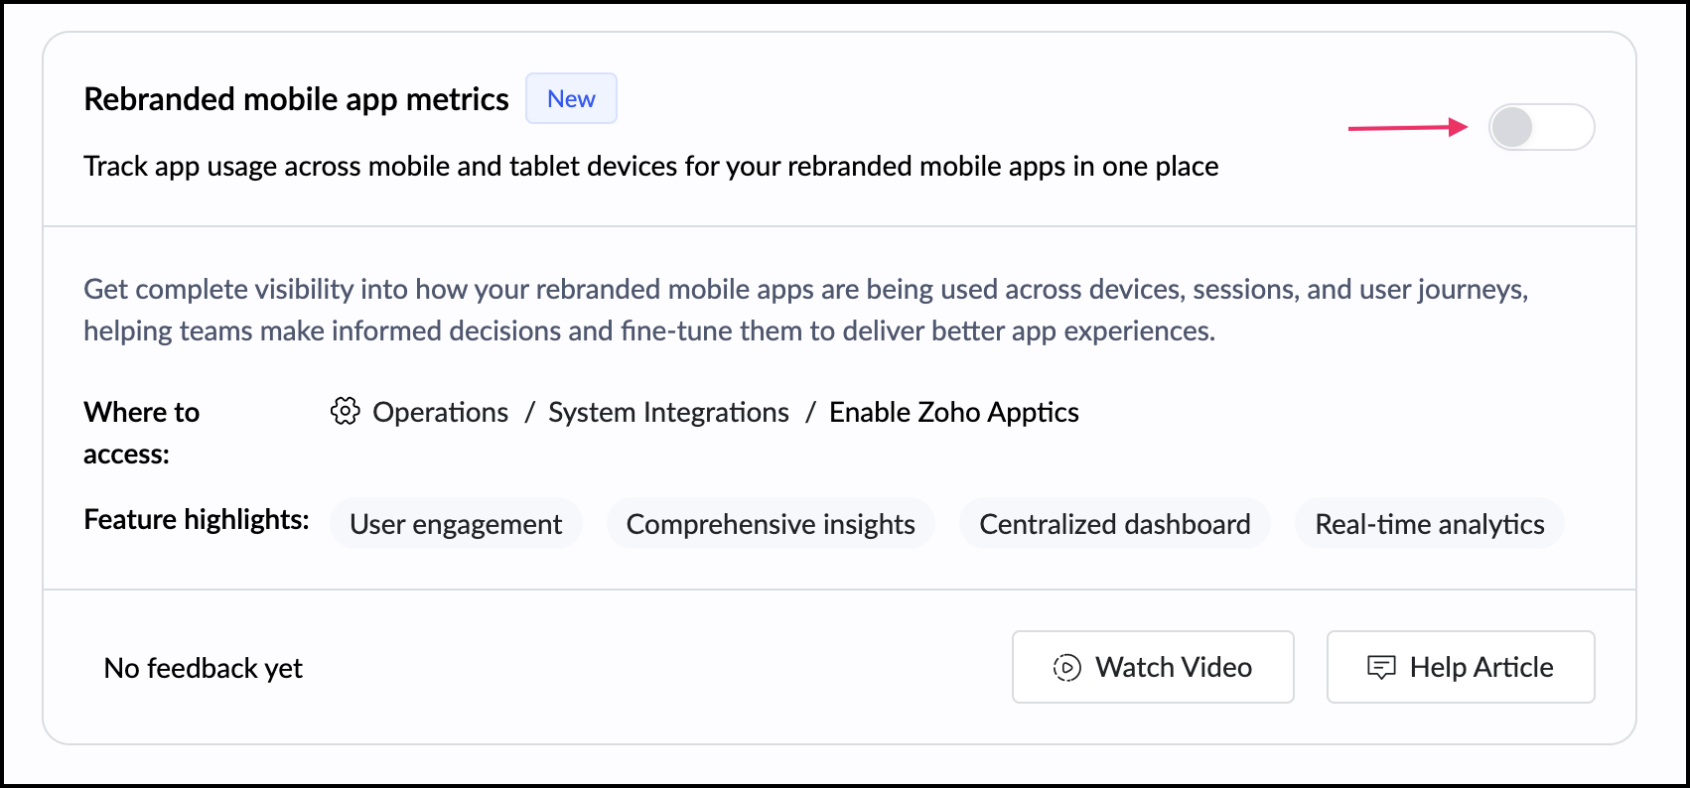Click the Get complete visibility description paragraph
The height and width of the screenshot is (788, 1690).
[x=804, y=310]
